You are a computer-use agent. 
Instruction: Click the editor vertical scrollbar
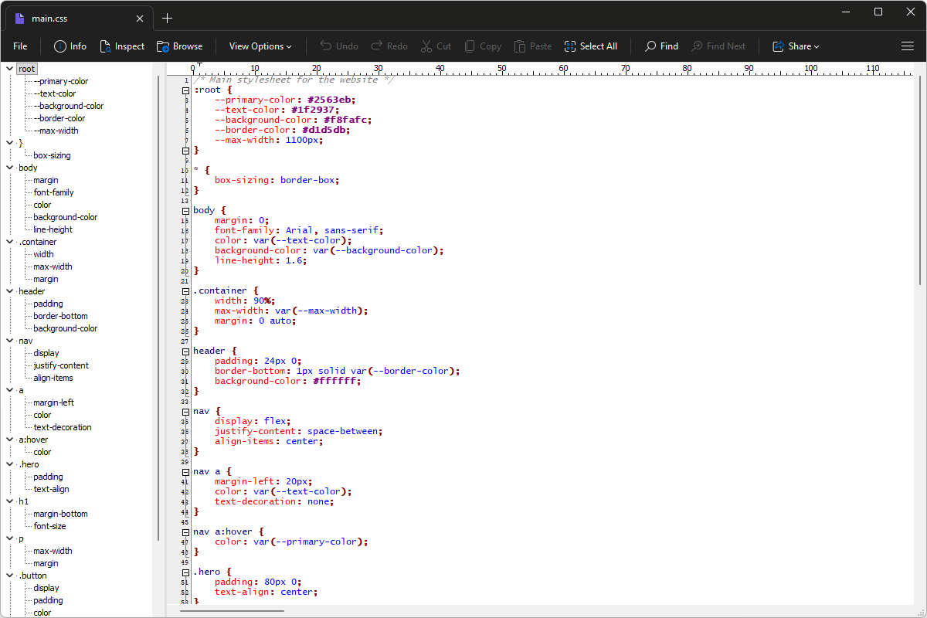[x=919, y=181]
